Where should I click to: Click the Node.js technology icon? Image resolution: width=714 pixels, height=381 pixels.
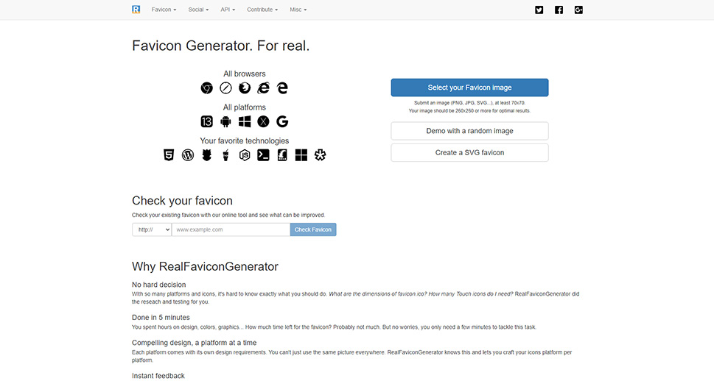[x=245, y=155]
